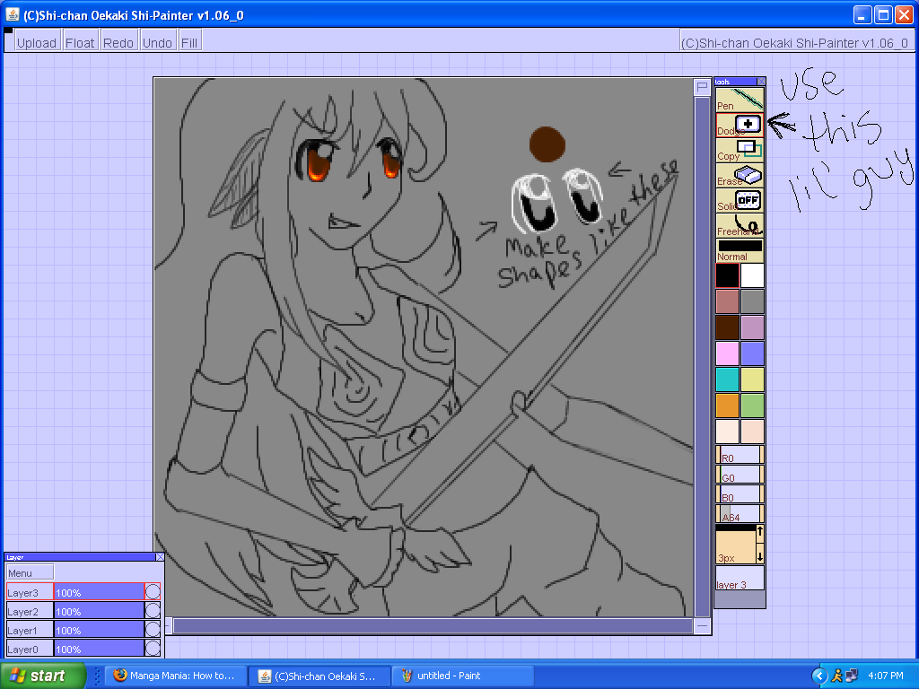919x689 pixels.
Task: Click the Float button
Action: pyautogui.click(x=80, y=42)
